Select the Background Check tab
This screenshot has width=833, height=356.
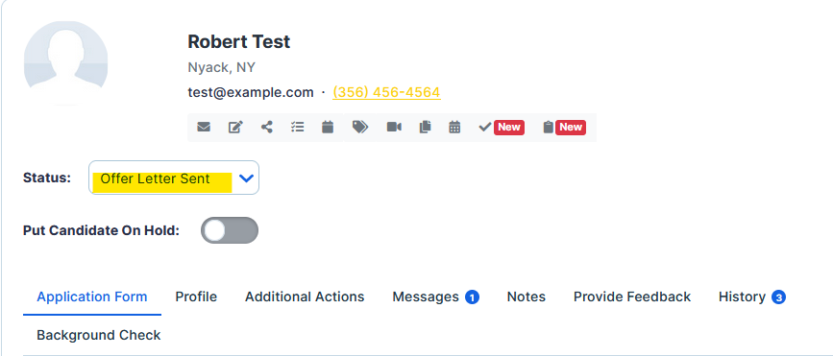99,335
